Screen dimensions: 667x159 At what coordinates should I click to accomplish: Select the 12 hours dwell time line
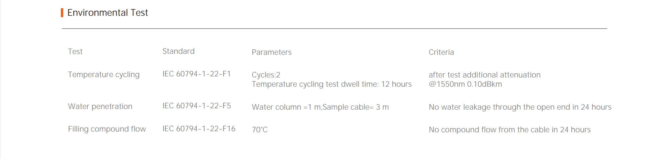point(331,84)
